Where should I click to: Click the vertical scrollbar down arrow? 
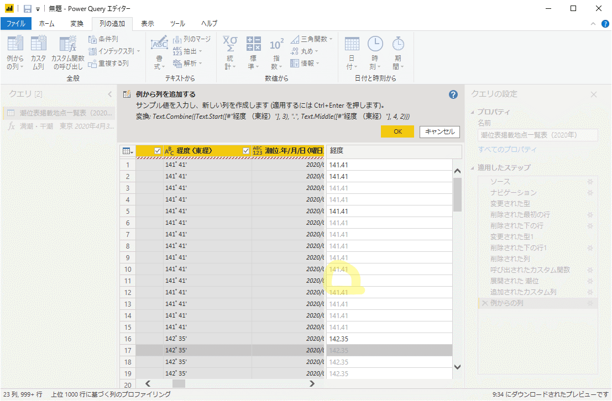[x=457, y=367]
